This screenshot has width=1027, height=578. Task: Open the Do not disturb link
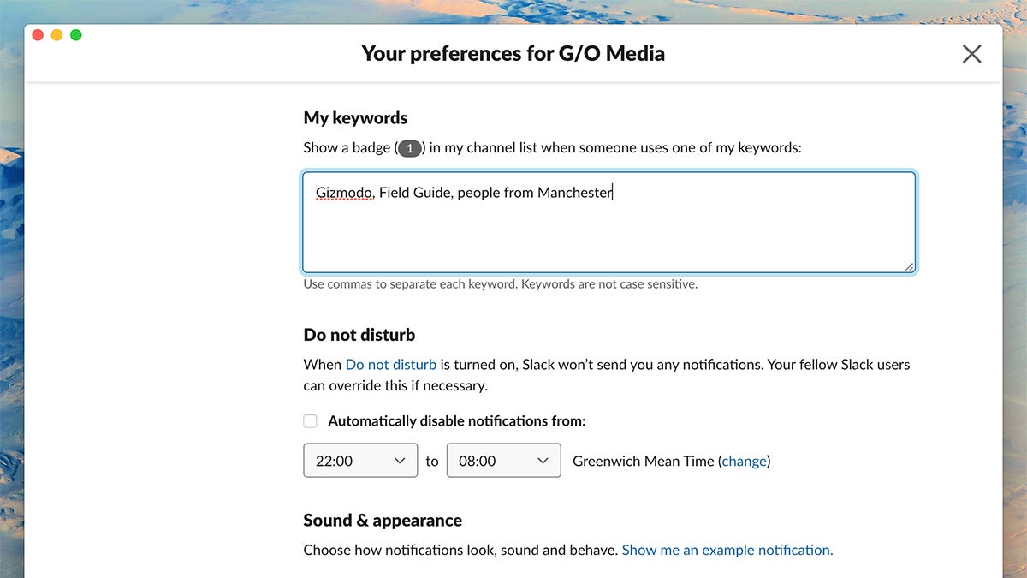click(390, 364)
